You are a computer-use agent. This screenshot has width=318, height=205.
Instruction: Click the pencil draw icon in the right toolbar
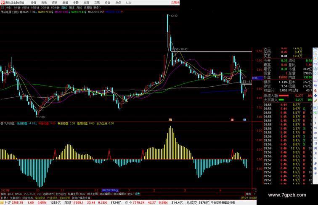click(x=315, y=101)
